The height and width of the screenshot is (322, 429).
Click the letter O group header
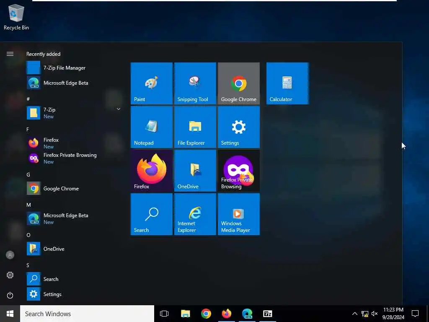click(x=28, y=235)
